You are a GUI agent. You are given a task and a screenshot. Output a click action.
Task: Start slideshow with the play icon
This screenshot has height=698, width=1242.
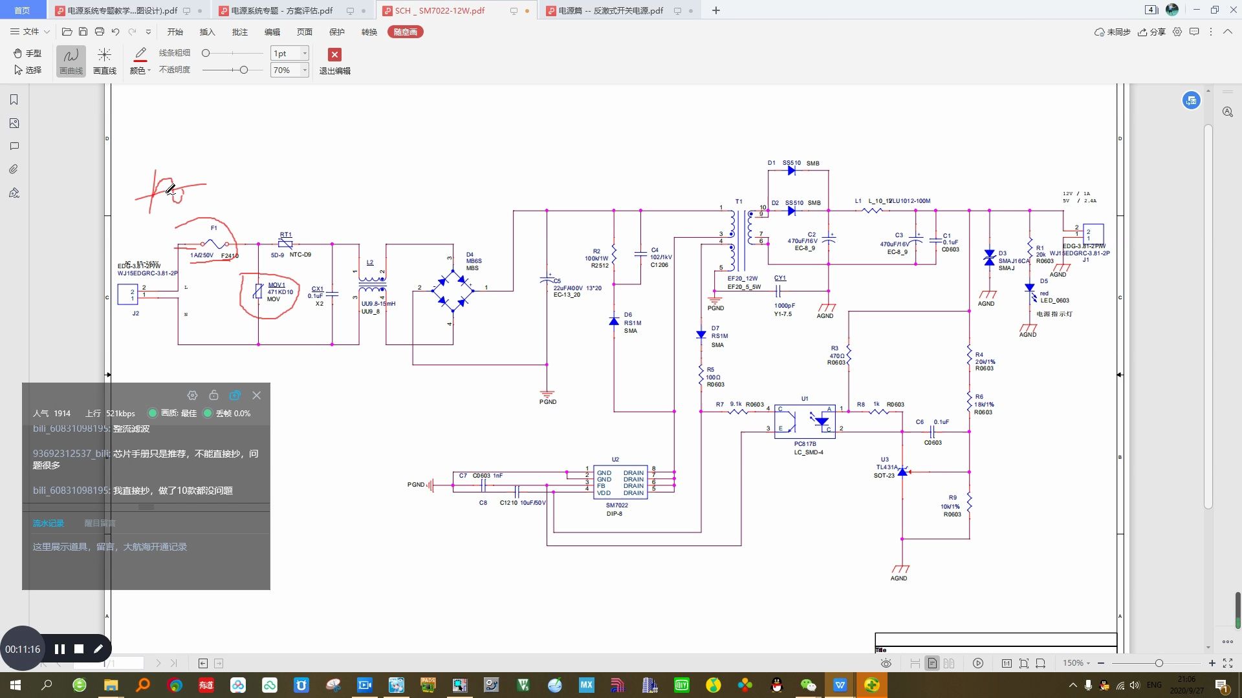pyautogui.click(x=978, y=663)
